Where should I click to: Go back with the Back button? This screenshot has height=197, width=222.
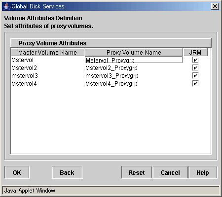coord(67,172)
